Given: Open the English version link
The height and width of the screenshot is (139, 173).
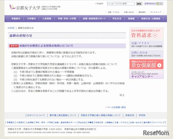Looking at the screenshot, I should tap(100, 4).
